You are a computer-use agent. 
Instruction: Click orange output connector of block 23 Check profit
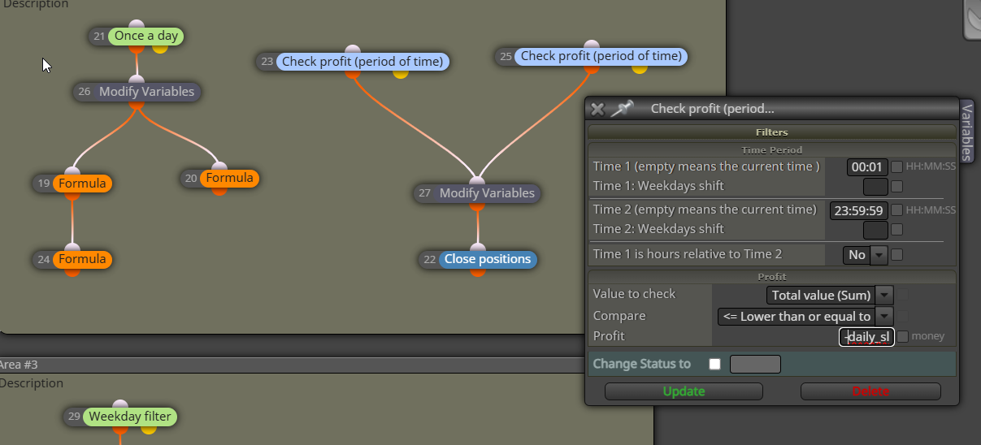point(352,74)
